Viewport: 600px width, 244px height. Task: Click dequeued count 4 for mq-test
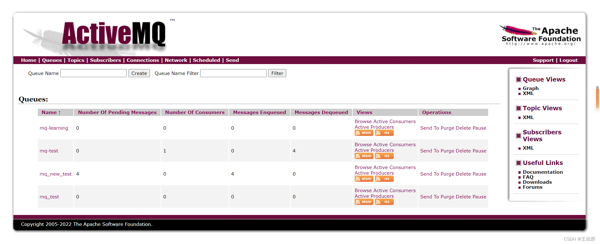(x=294, y=151)
